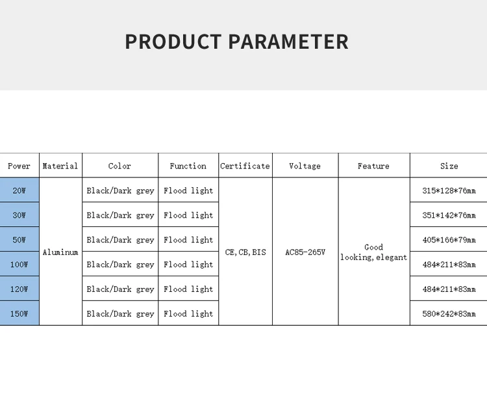
Task: Select Flood light in the 120W row
Action: pos(188,289)
